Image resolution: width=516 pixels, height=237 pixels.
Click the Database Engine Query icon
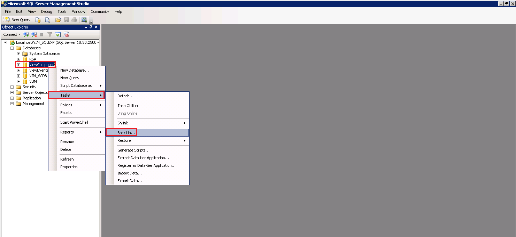tap(38, 20)
